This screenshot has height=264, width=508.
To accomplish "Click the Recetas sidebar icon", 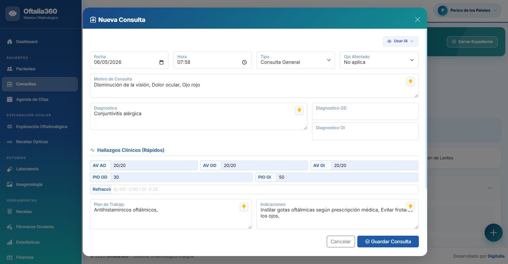I will 10,212.
